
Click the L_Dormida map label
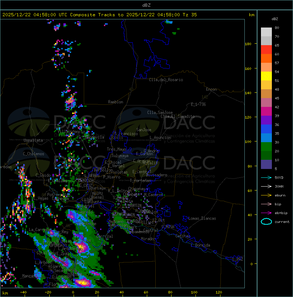pos(200,245)
